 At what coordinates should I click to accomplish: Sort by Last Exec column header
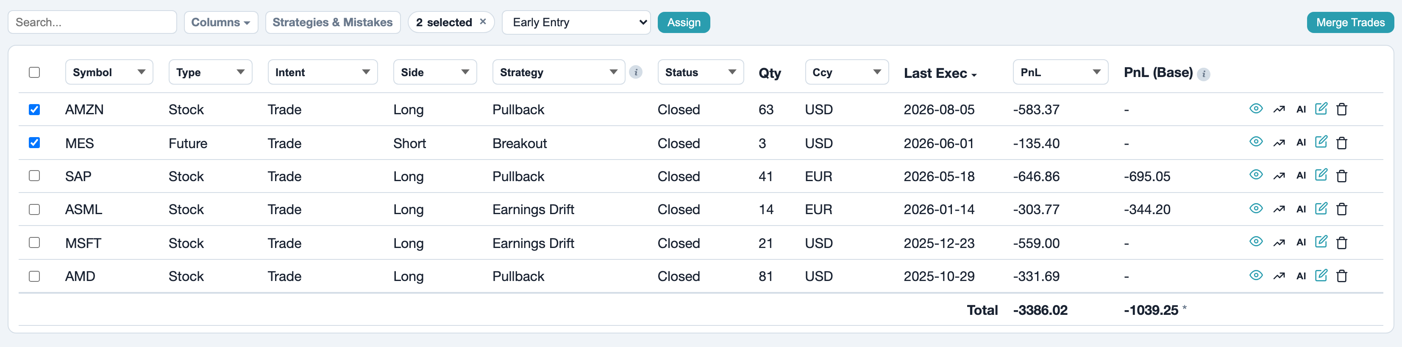click(x=940, y=73)
